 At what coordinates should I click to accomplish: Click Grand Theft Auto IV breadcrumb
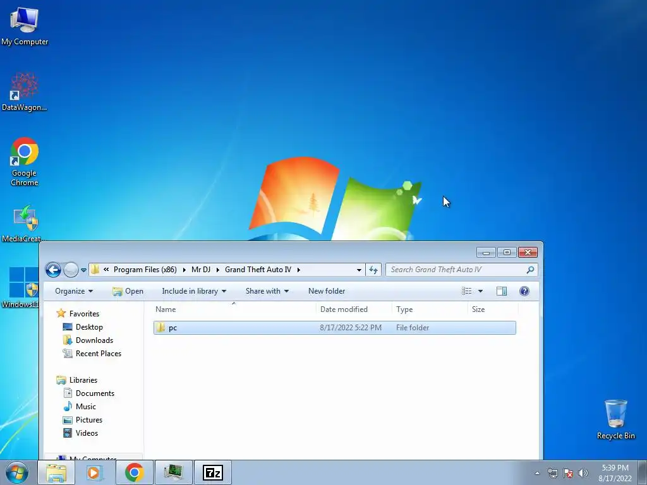tap(258, 269)
